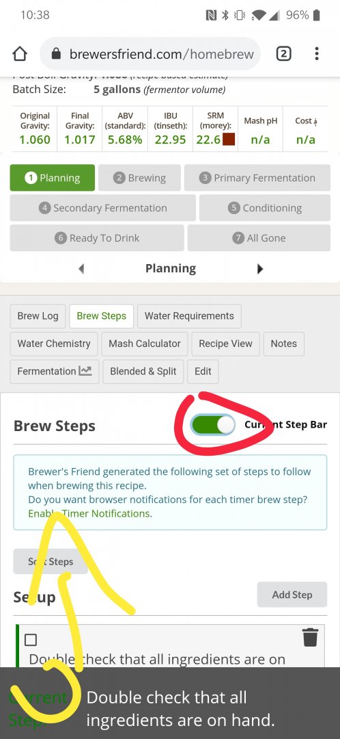Screen dimensions: 340x739
Task: Select the Ready To Drink phase
Action: click(97, 238)
